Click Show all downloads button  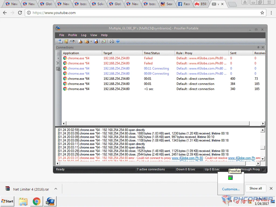(x=256, y=188)
